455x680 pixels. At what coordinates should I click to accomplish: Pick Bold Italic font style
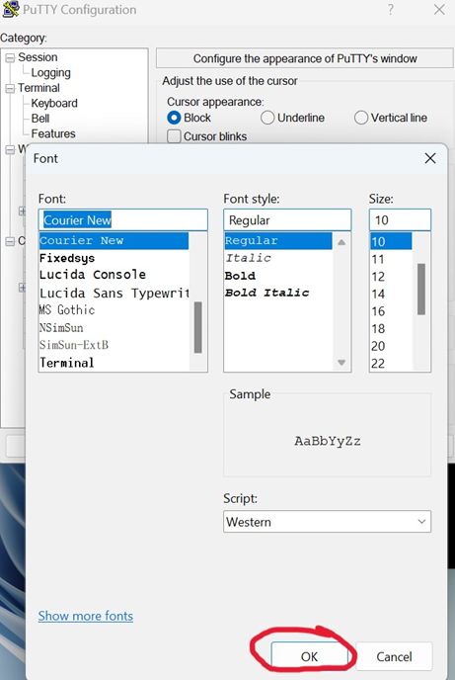coord(278,293)
